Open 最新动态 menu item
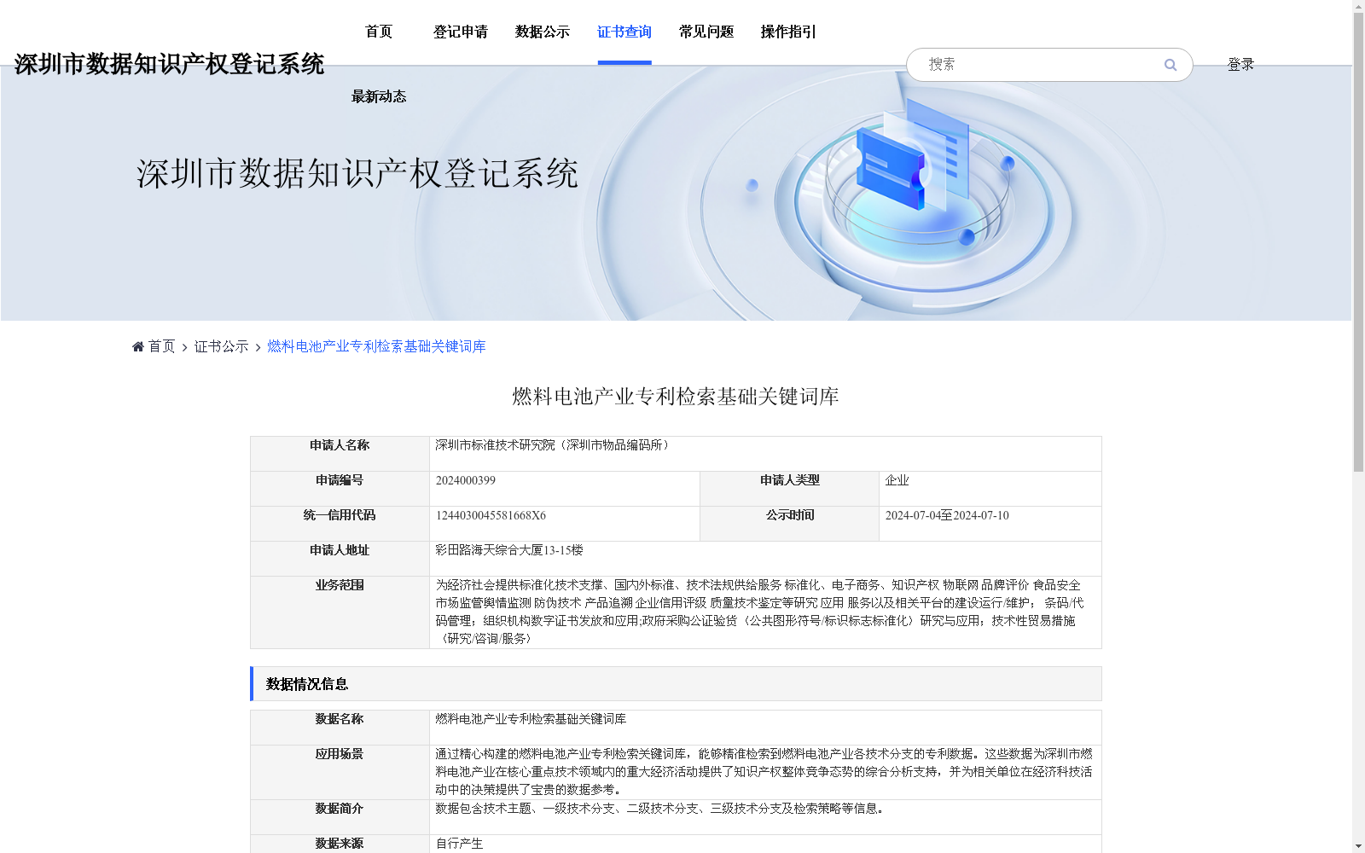 (x=379, y=96)
